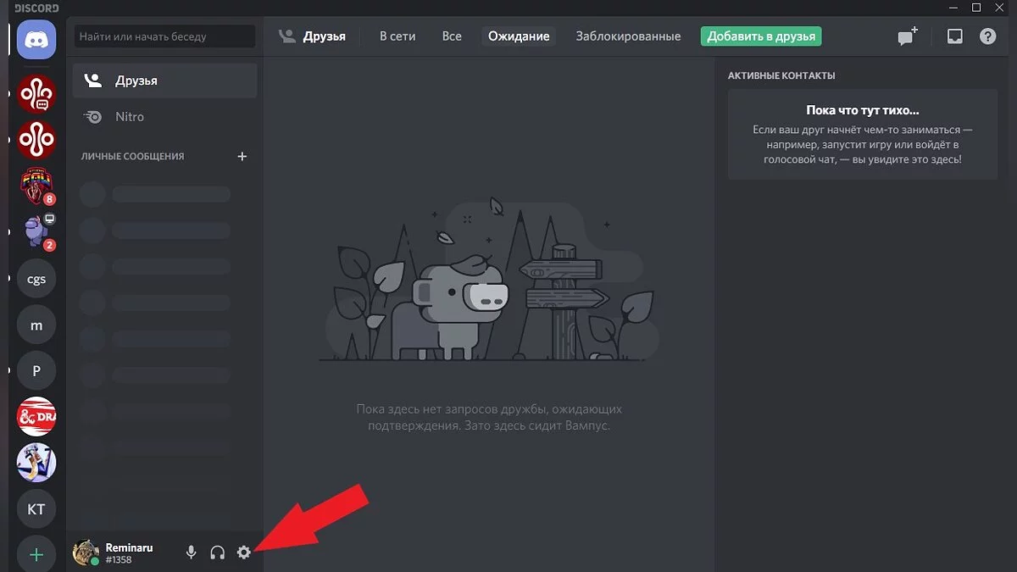Image resolution: width=1017 pixels, height=572 pixels.
Task: Open the m server
Action: click(x=36, y=325)
